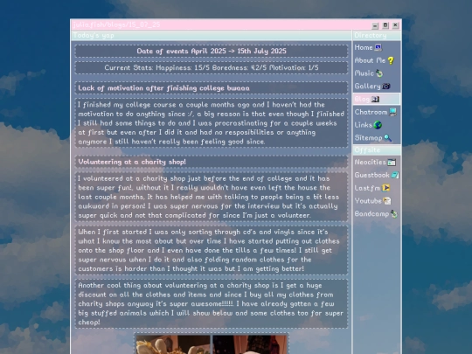Open the Gallery page
This screenshot has width=472, height=354.
click(x=367, y=87)
